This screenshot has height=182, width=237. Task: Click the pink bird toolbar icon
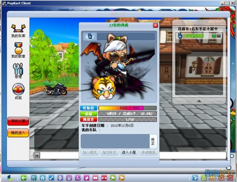87,178
